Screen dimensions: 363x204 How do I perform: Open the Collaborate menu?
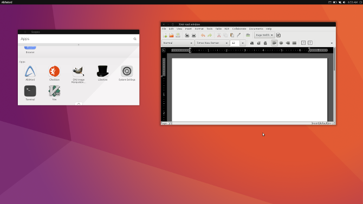(239, 29)
